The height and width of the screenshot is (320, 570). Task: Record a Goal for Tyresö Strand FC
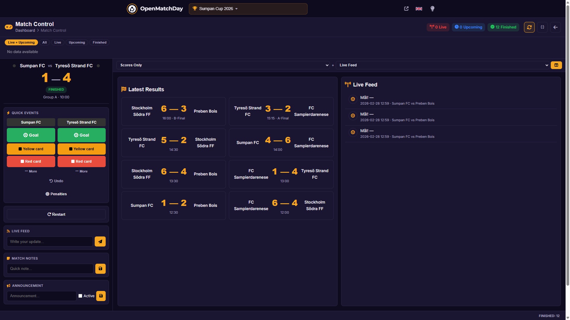(x=82, y=135)
